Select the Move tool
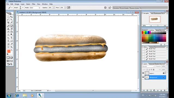This screenshot has height=98, width=174. 11,17
